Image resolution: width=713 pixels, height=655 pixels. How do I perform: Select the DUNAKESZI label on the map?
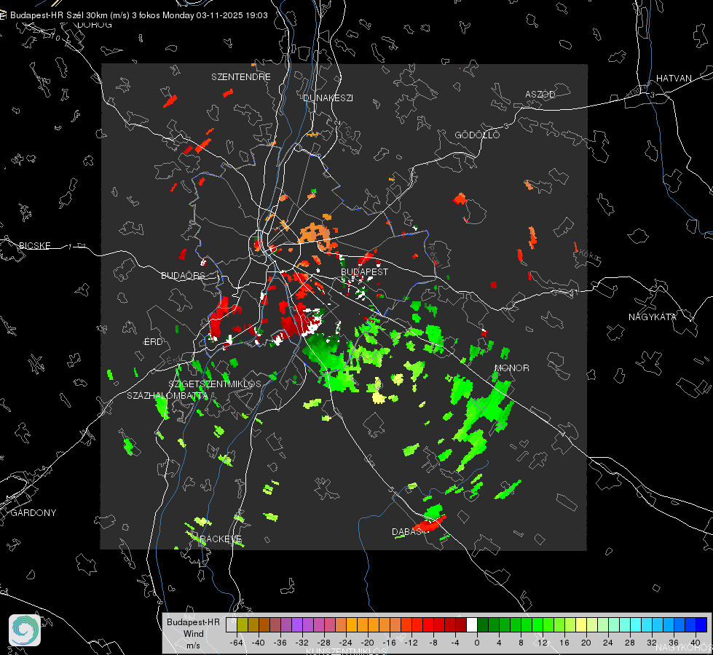(328, 98)
